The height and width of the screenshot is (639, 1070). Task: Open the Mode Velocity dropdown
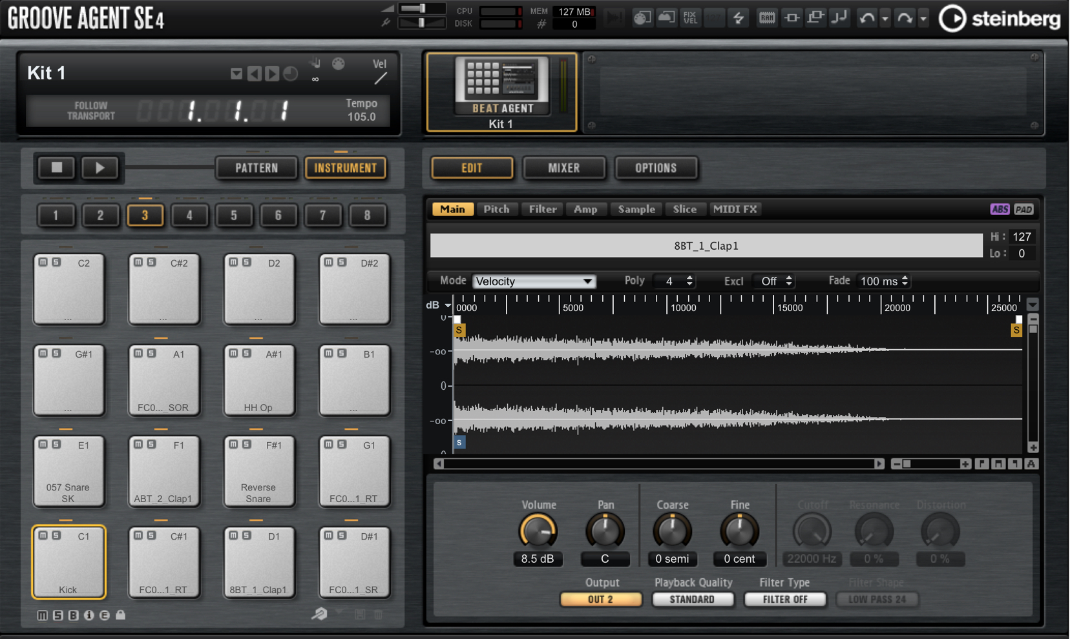(x=534, y=281)
